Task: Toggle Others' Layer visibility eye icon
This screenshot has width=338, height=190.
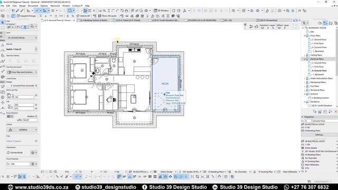Action: coord(279,28)
